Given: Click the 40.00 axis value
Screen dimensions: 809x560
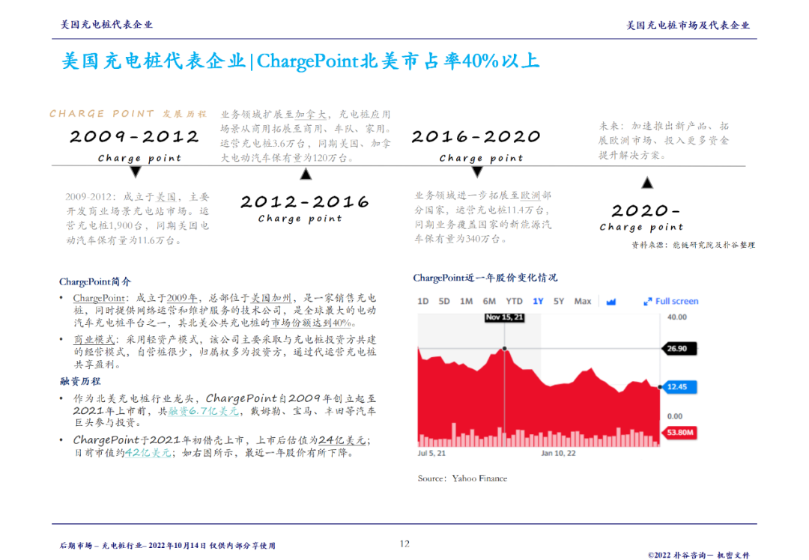Looking at the screenshot, I should point(677,317).
